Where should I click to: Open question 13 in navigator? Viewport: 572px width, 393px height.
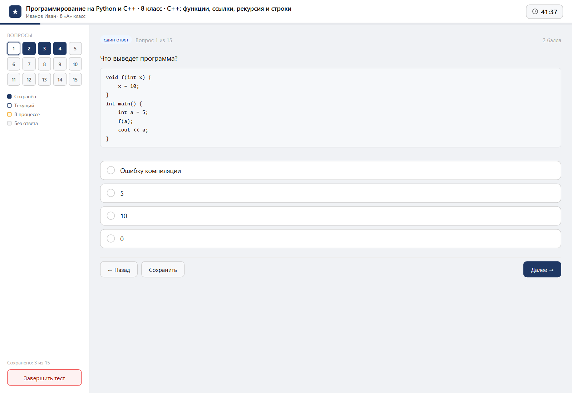coord(44,80)
